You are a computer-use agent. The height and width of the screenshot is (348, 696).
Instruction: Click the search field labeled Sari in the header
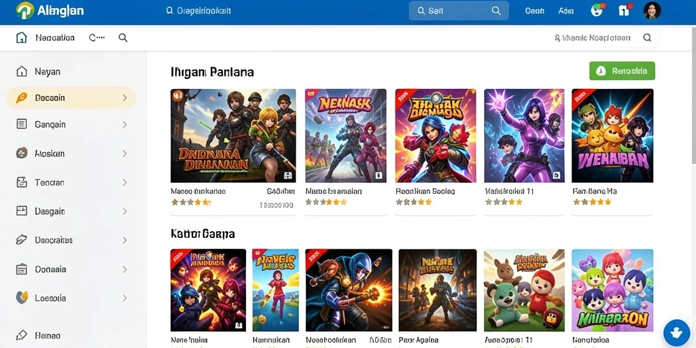[x=459, y=11]
